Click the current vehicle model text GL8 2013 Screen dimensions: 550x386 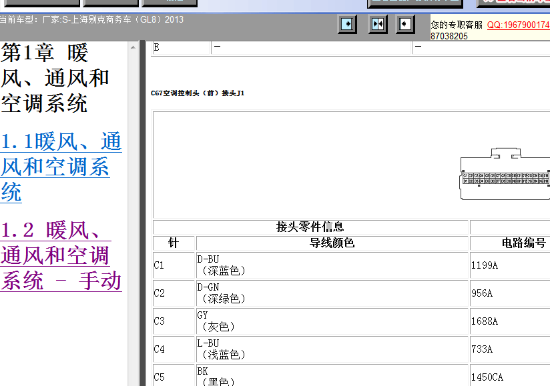coord(91,19)
